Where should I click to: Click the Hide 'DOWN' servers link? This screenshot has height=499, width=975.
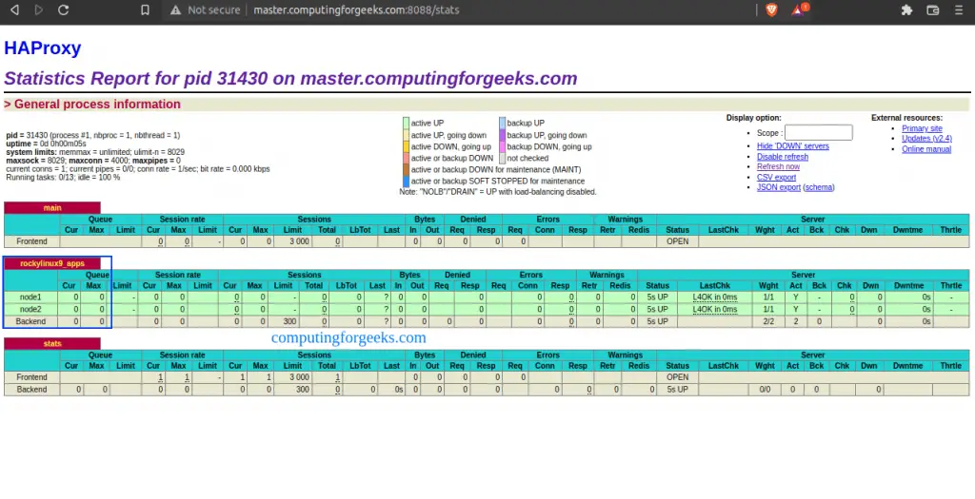[793, 145]
